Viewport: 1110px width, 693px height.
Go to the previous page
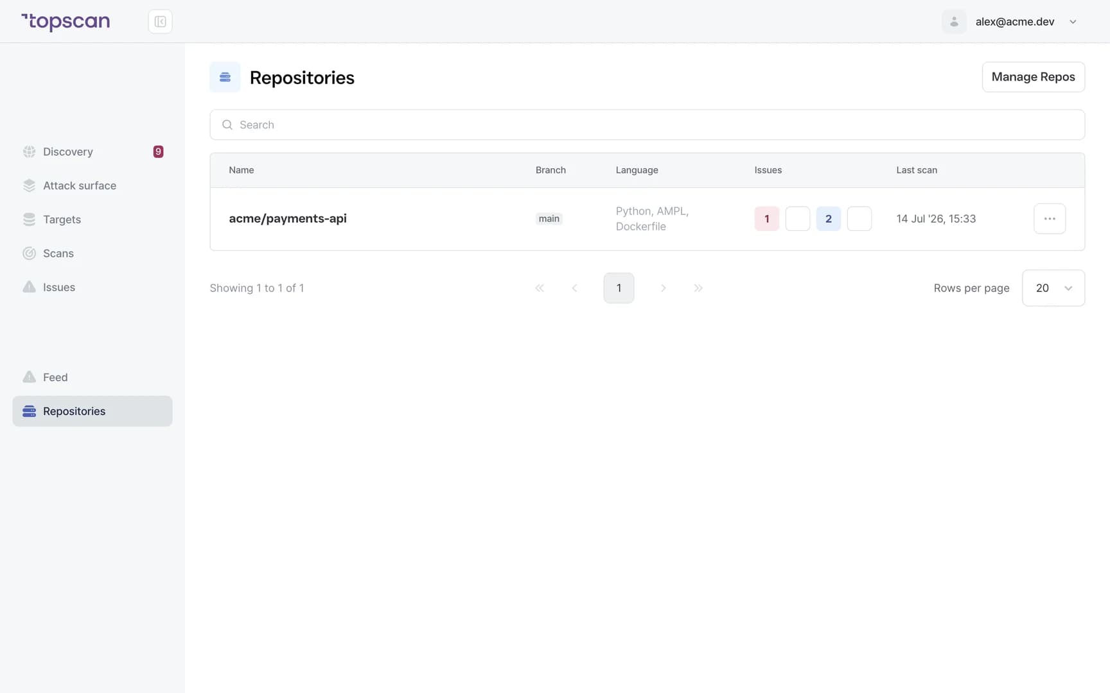[x=575, y=288]
